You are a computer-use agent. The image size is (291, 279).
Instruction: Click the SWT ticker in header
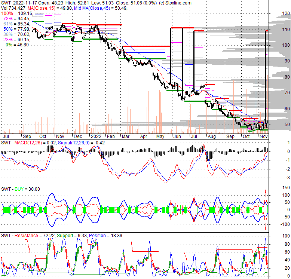tap(6, 3)
